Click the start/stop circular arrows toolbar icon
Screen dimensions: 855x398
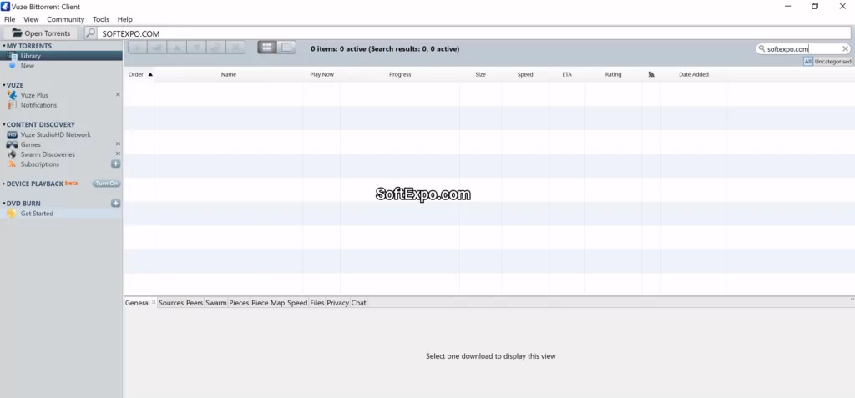(x=216, y=48)
